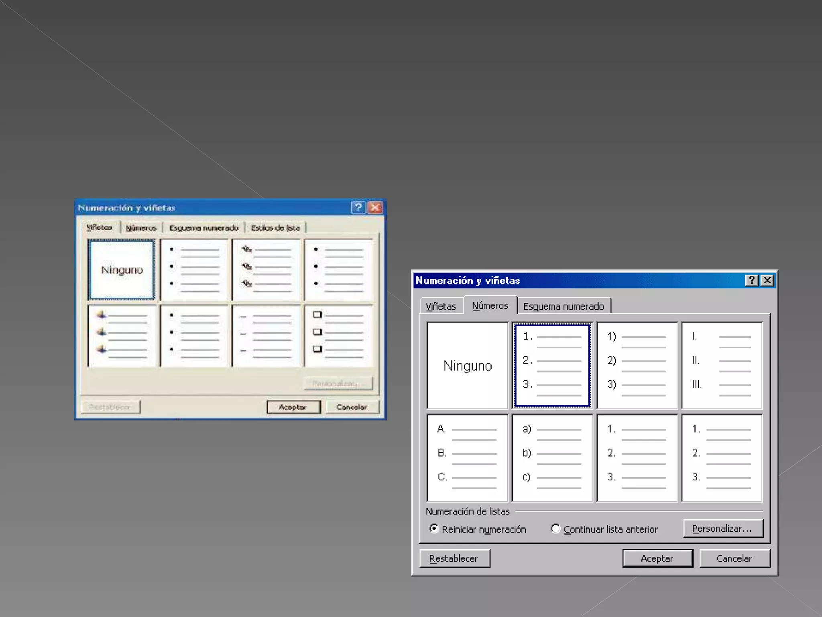
Task: Choose the 1) 2) 3) numbering format
Action: pyautogui.click(x=637, y=366)
